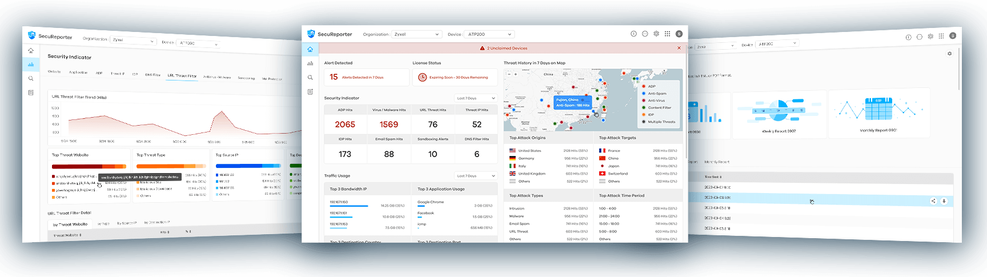Open Security Indicator Last 7 Days dropdown
This screenshot has width=987, height=277.
pos(476,98)
